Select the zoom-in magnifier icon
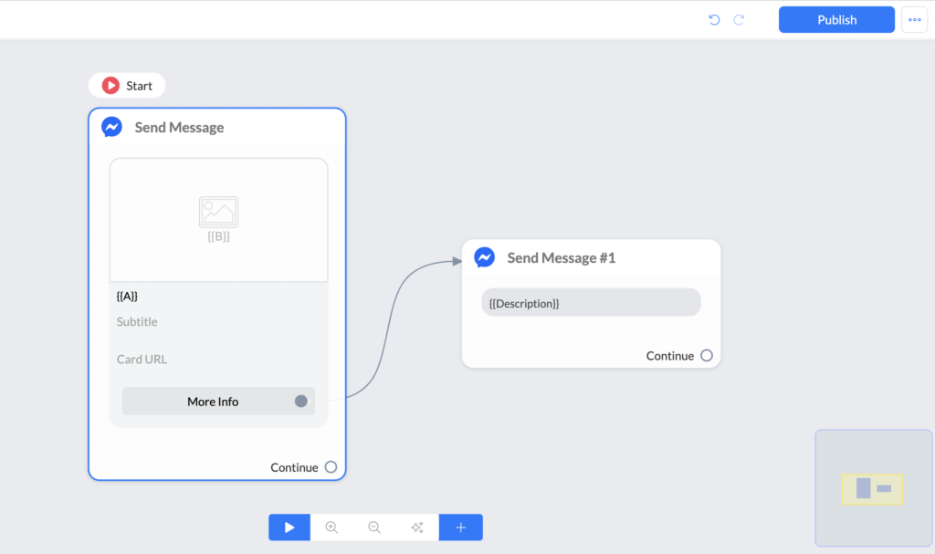The image size is (935, 554). click(331, 527)
